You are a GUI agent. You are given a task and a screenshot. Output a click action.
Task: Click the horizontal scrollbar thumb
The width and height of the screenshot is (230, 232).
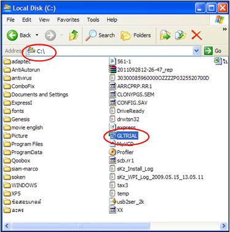[81, 226]
